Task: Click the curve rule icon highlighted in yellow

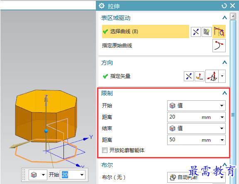Action: (x=219, y=31)
